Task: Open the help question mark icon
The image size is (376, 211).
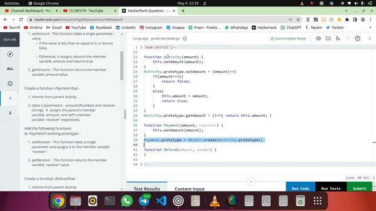Action: coord(358,38)
